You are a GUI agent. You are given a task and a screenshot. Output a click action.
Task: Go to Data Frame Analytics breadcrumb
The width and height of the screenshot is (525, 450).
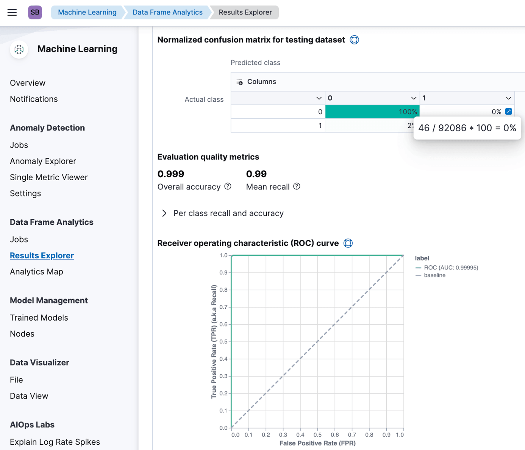[167, 13]
